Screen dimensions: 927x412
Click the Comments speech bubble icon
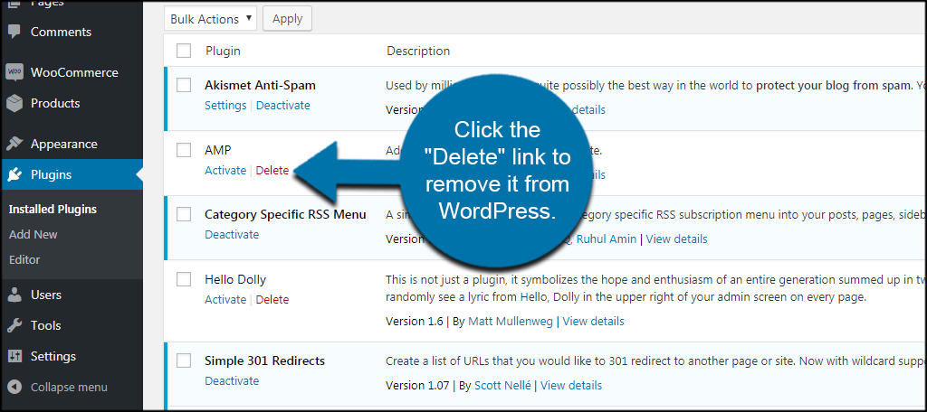click(x=14, y=32)
